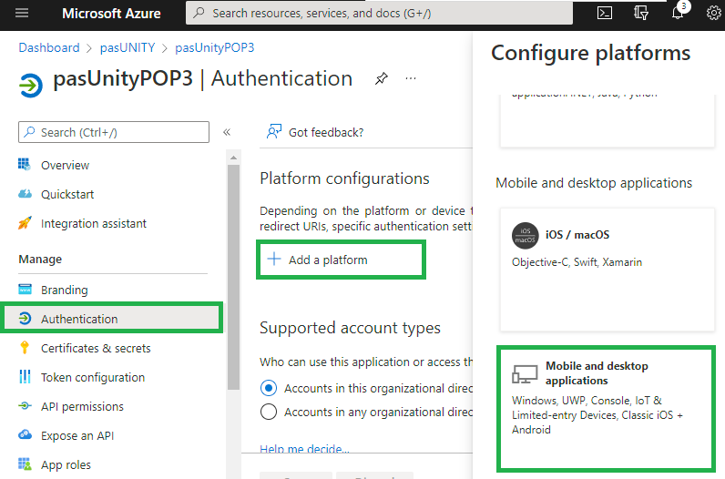Pin the pasUnityPOP3 Authentication blade
Image resolution: width=725 pixels, height=479 pixels.
coord(381,78)
